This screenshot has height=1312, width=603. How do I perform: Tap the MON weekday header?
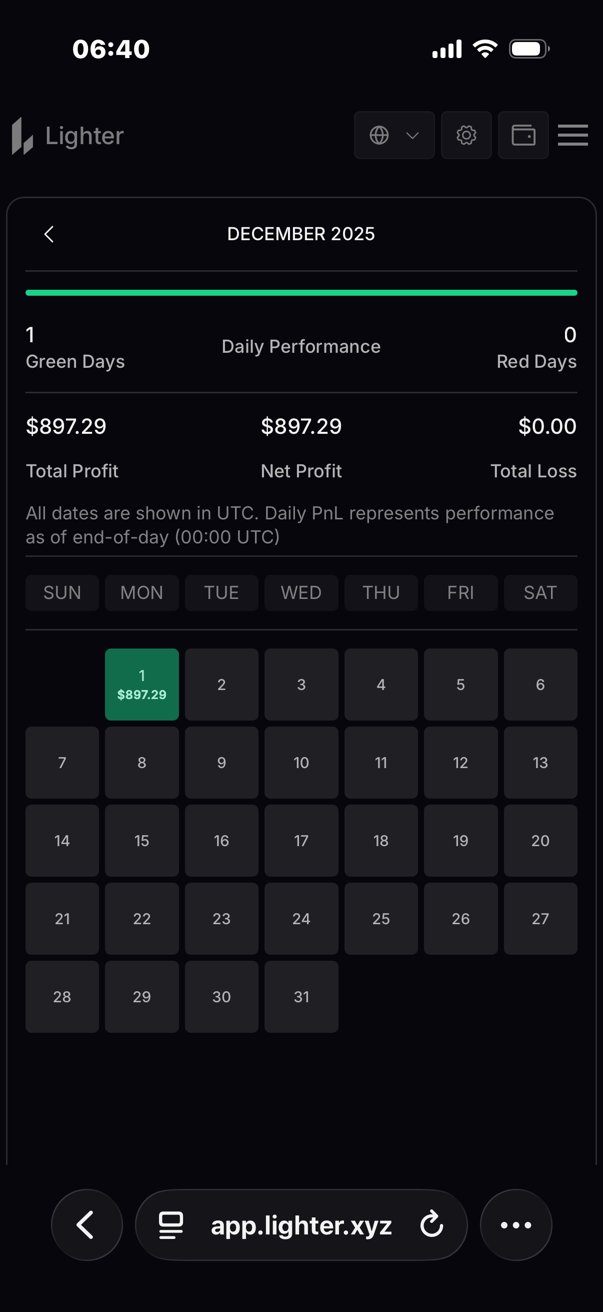pyautogui.click(x=141, y=593)
